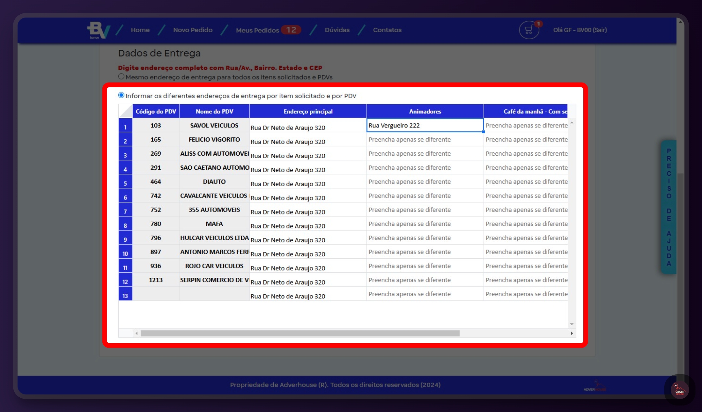Viewport: 702px width, 412px height.
Task: Click the horizontal scrollbar of the table
Action: [x=300, y=333]
